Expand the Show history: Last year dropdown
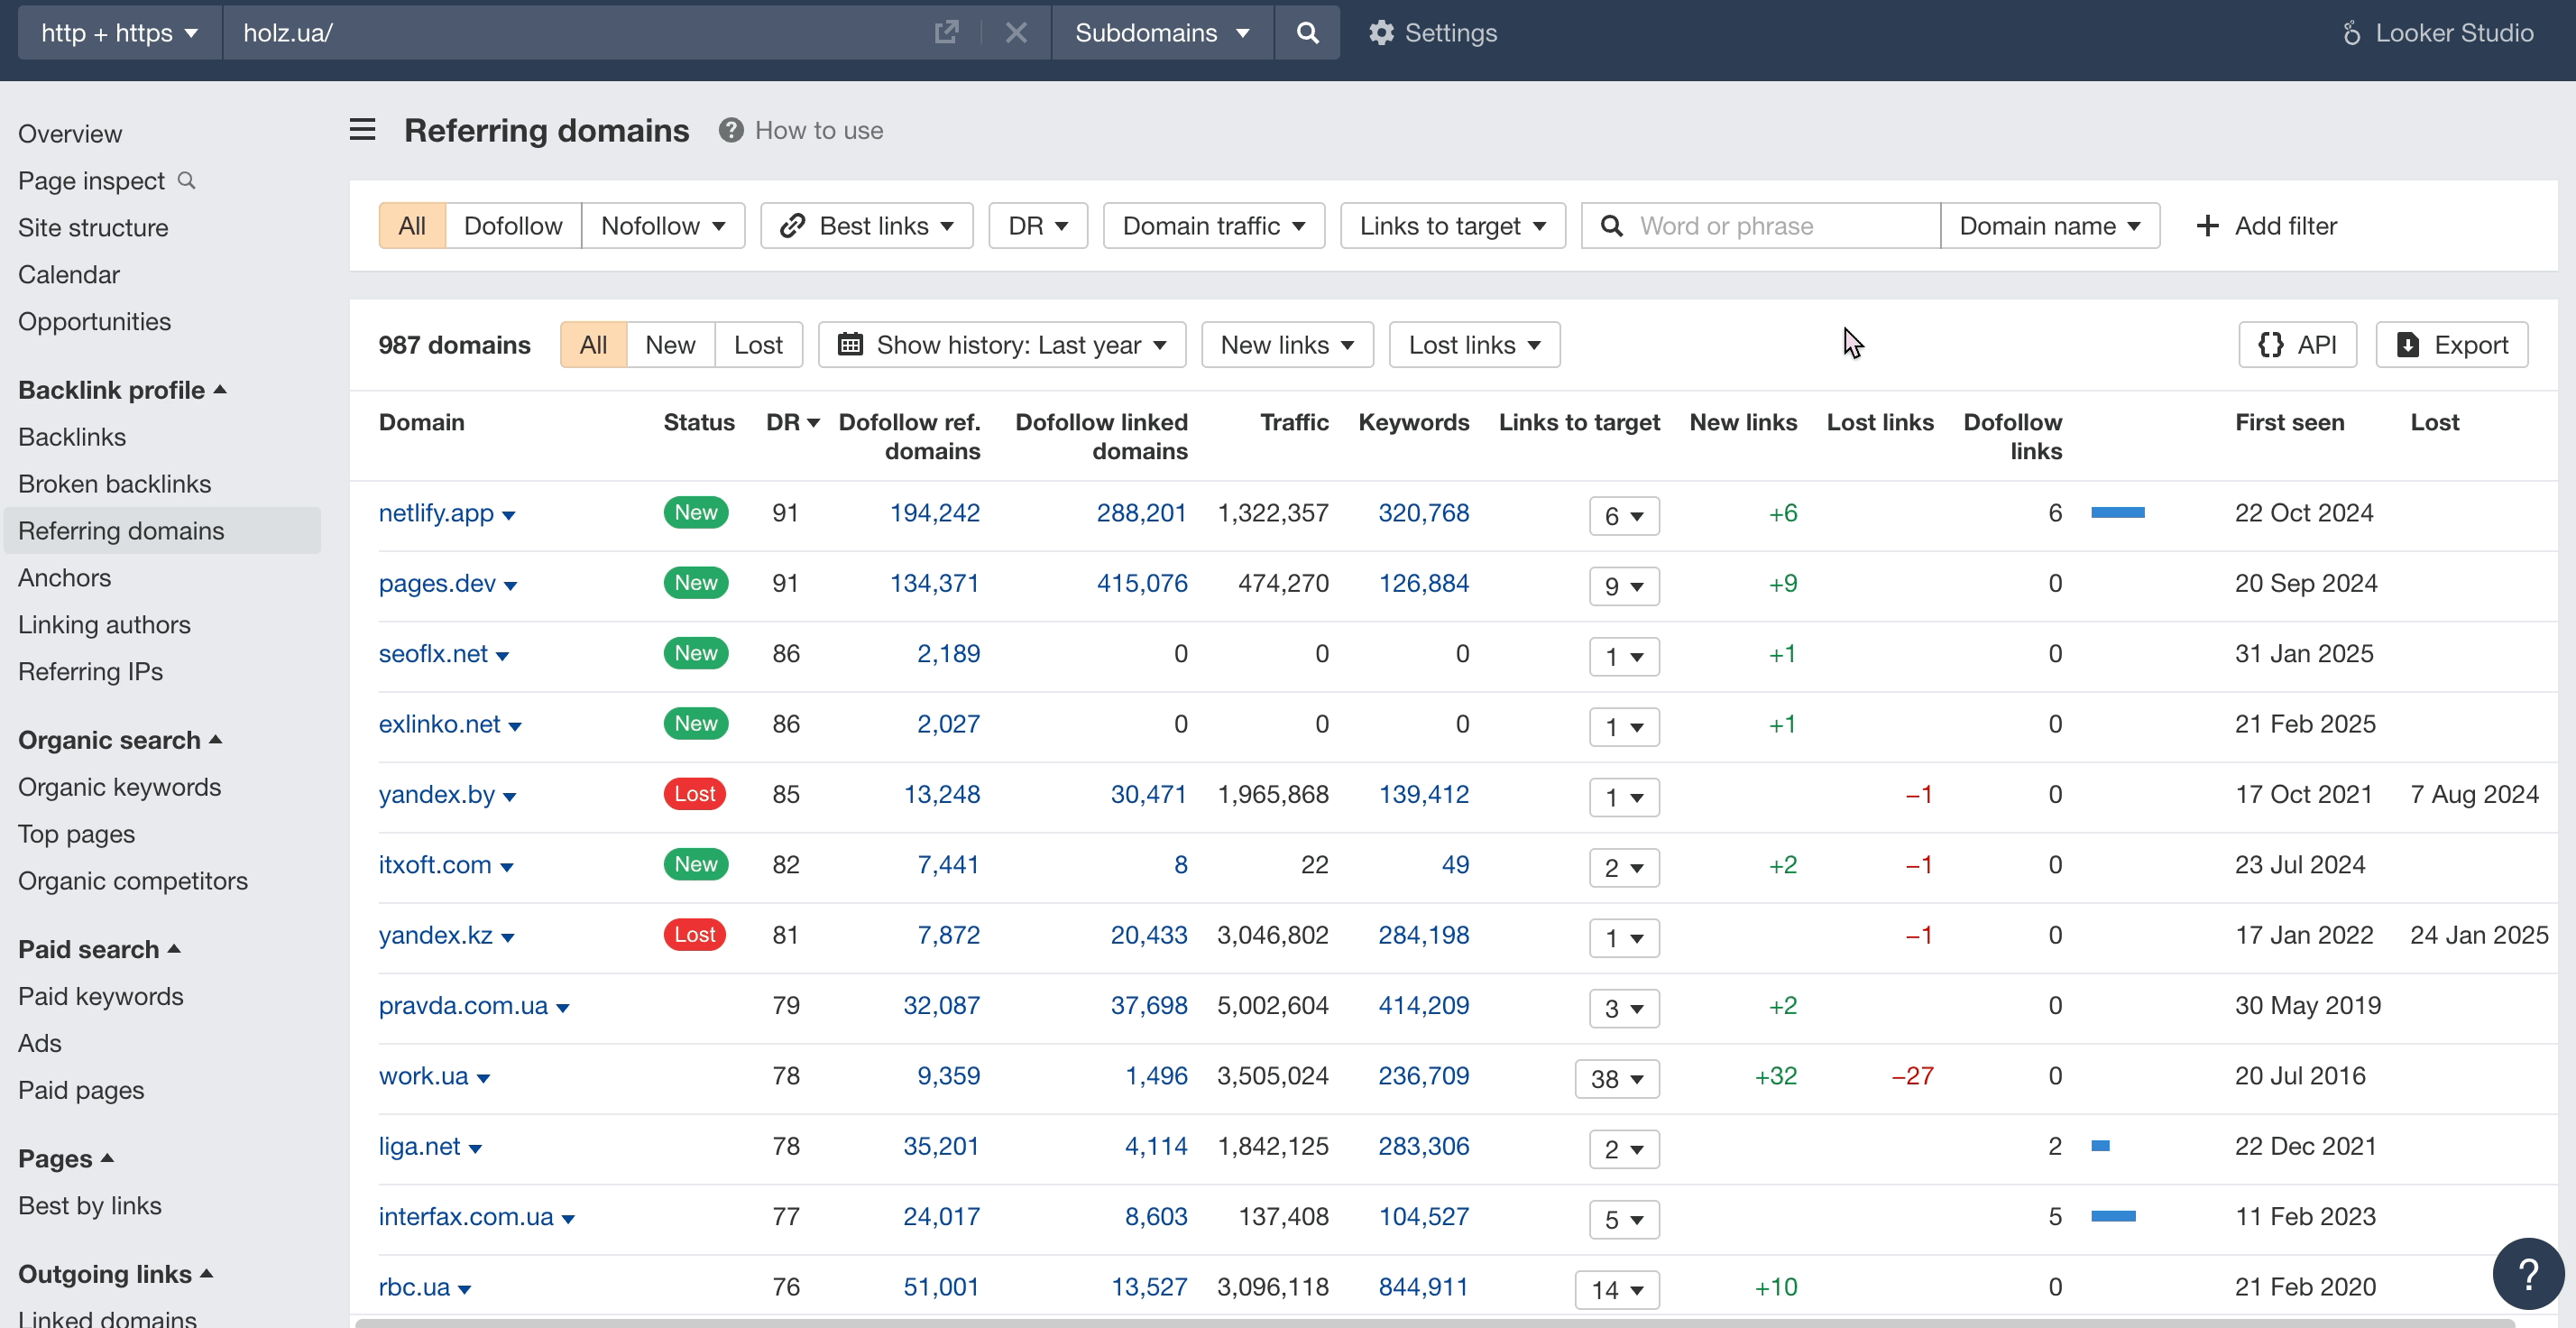The width and height of the screenshot is (2576, 1328). tap(1001, 344)
